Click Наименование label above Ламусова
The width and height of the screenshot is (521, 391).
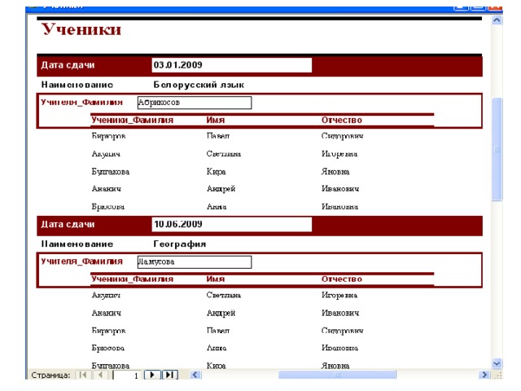tap(77, 244)
